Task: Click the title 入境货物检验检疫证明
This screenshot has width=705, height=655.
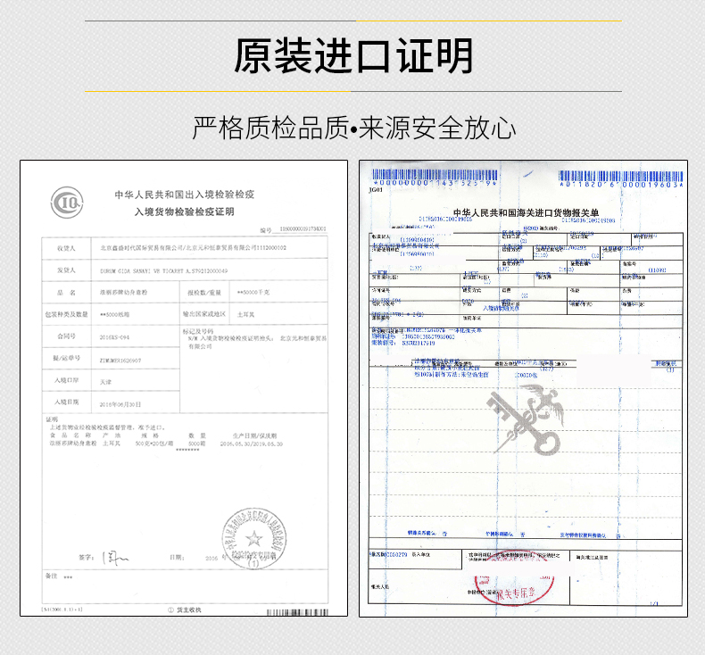Action: [185, 211]
